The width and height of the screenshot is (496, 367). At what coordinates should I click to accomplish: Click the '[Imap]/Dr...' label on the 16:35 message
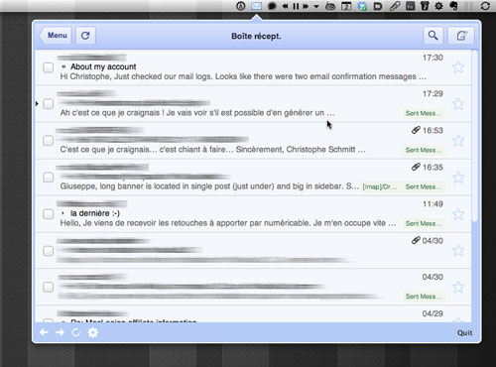pyautogui.click(x=380, y=186)
